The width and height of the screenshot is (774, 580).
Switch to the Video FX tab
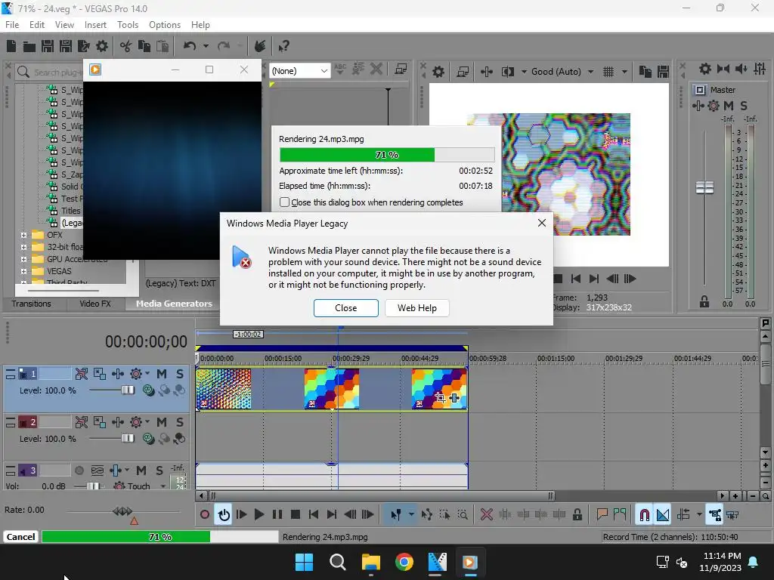95,304
